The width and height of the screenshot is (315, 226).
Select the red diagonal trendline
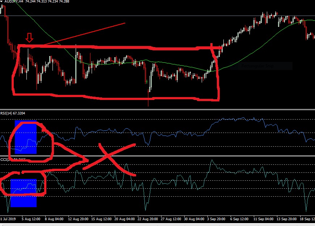coord(83,34)
